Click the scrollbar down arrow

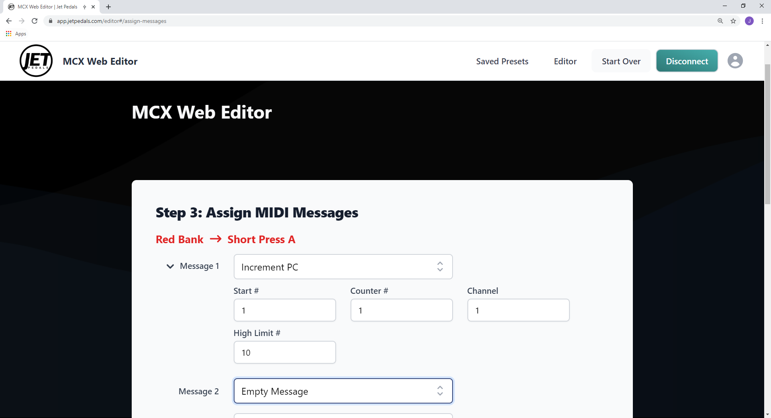[x=767, y=414]
